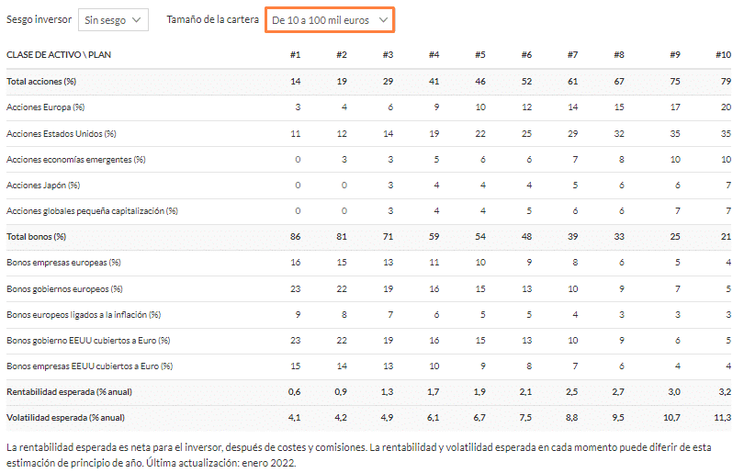Select the #5 plan column header
The image size is (744, 473).
click(480, 54)
